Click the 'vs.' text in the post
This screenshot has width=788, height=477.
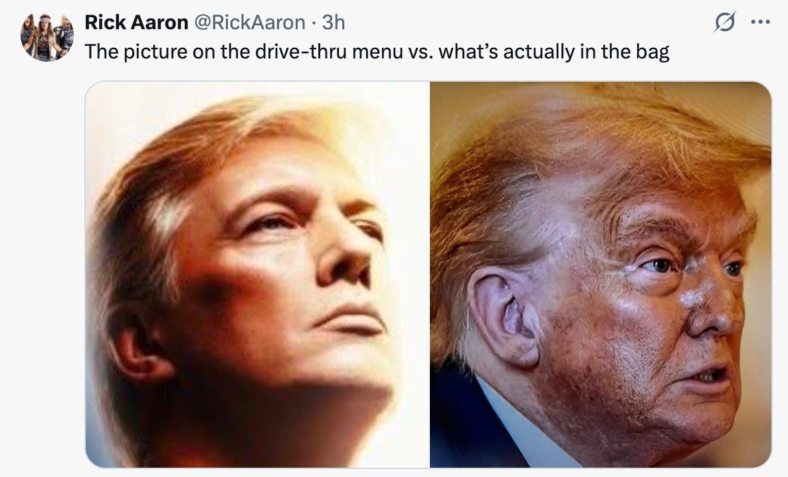click(420, 52)
